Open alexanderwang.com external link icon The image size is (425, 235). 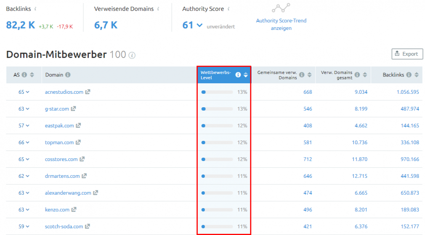96,193
